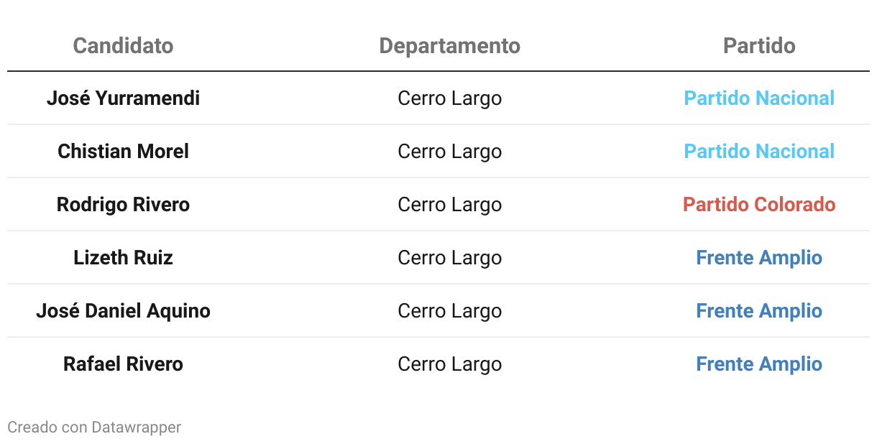Click Cerro Largo in José Yurramendi row
The image size is (877, 444).
[x=449, y=98]
